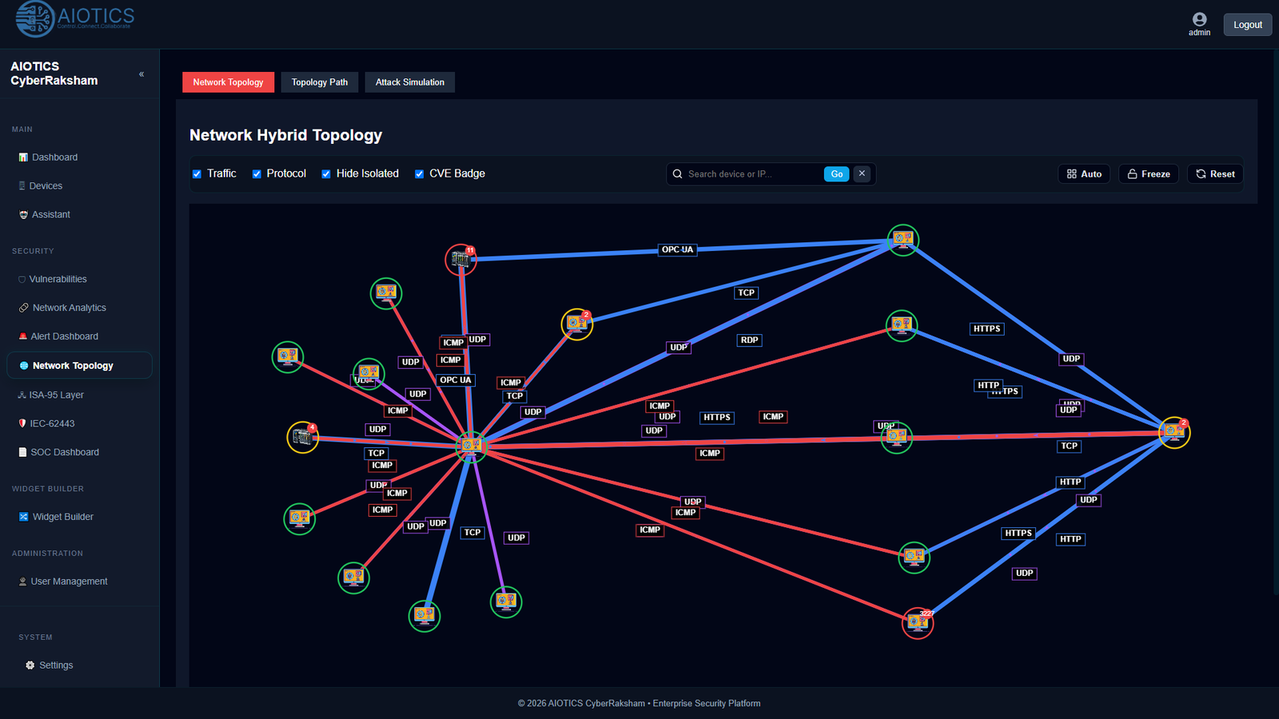This screenshot has width=1279, height=719.
Task: Collapse the sidebar with the chevron
Action: coord(141,74)
